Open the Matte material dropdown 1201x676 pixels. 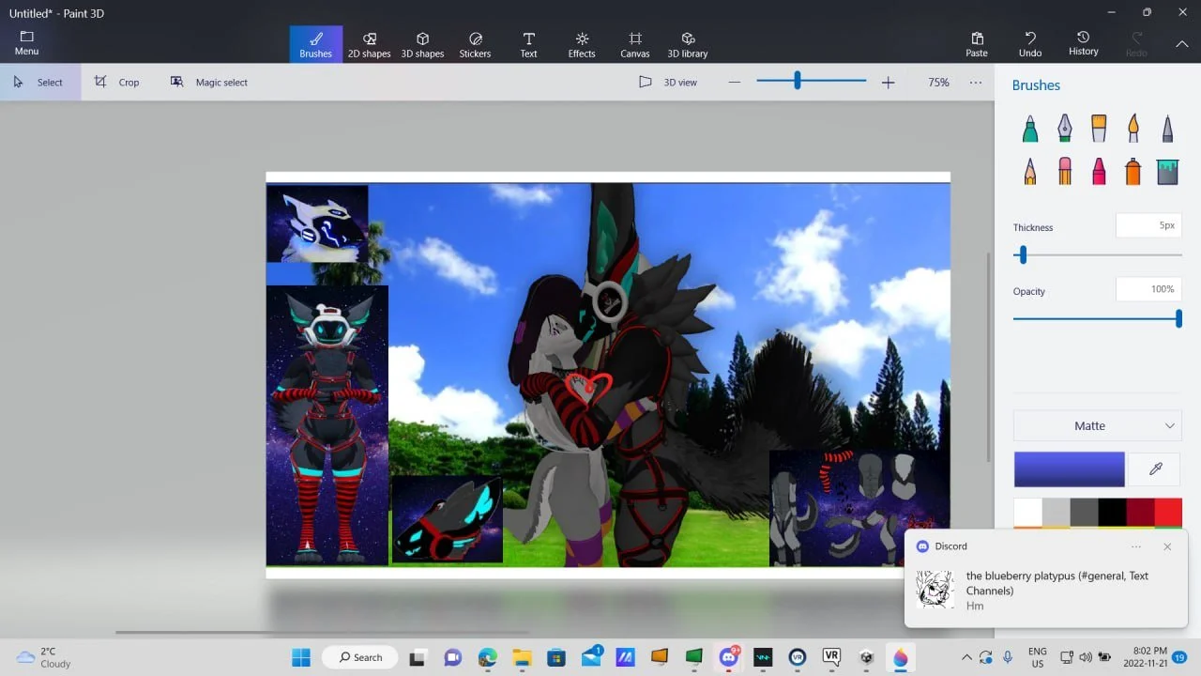[1097, 425]
